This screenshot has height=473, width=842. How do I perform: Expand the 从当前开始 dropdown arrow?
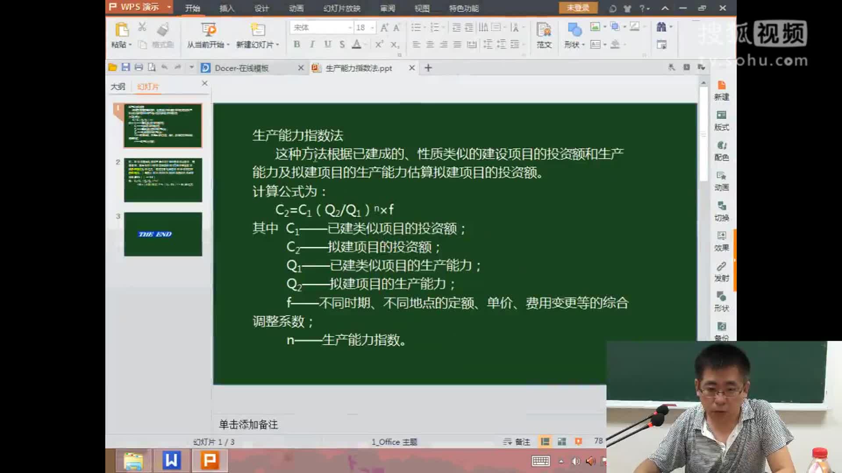pyautogui.click(x=228, y=45)
